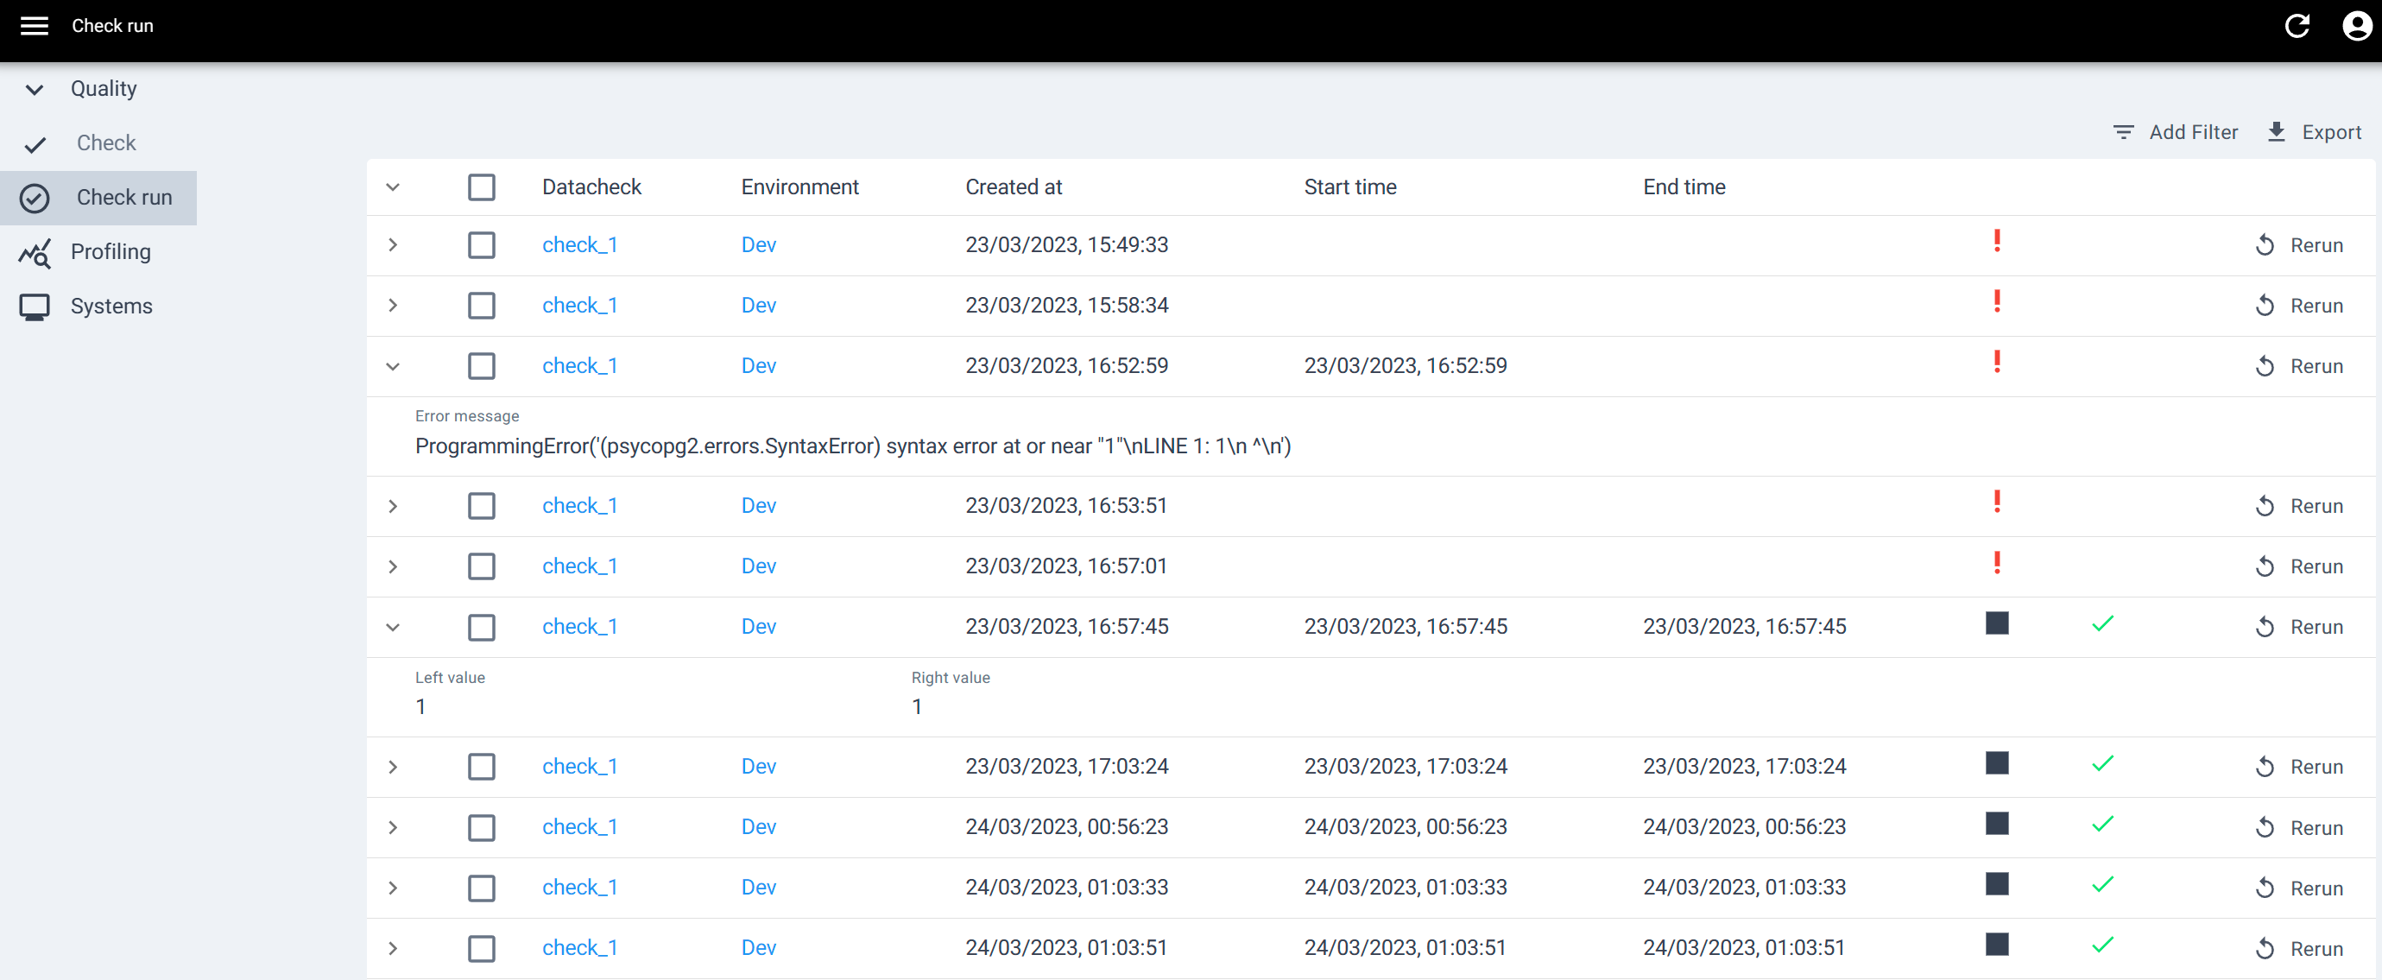Click red error icon for 15:49:33 run
Image resolution: width=2382 pixels, height=980 pixels.
coord(1996,241)
